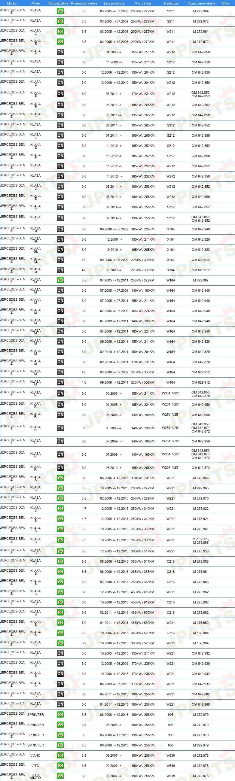The image size is (235, 781).
Task: Click the Marka column header
Action: pos(12,3)
